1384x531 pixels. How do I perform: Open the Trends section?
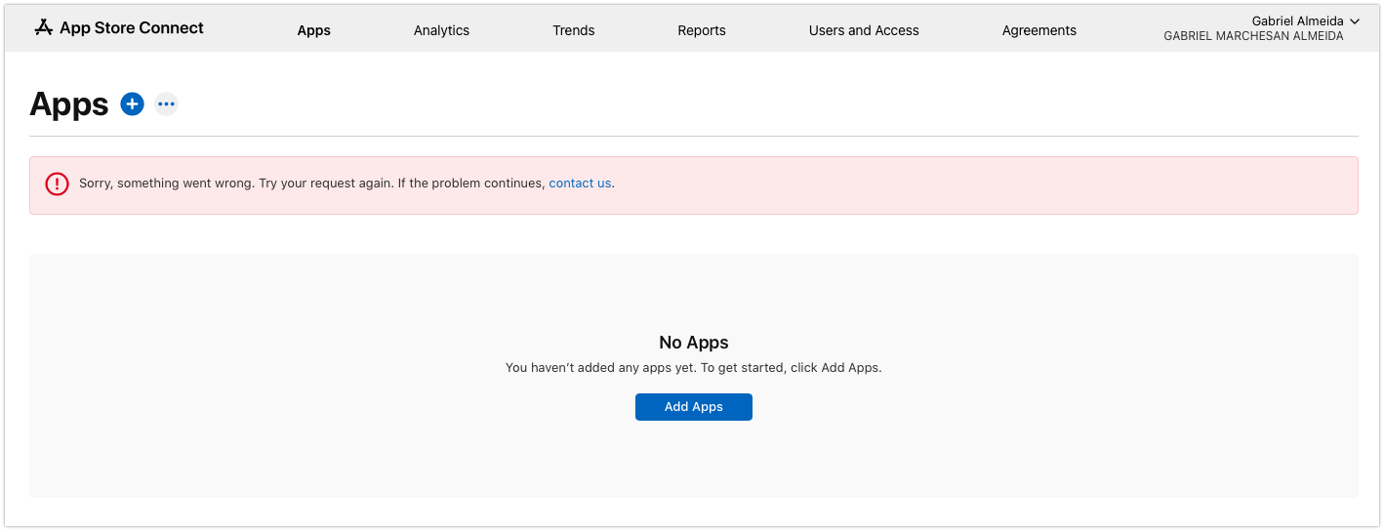[573, 30]
